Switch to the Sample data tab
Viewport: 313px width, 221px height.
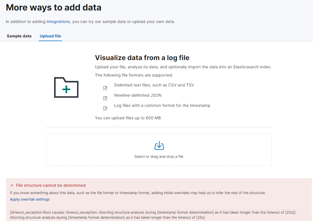point(19,36)
